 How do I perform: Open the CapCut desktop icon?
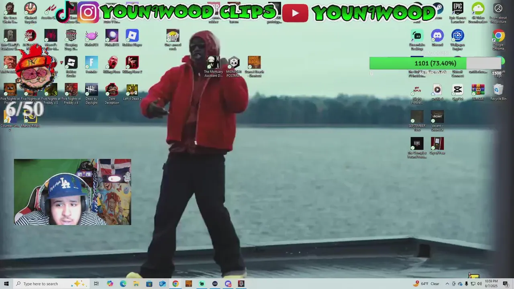coord(457,92)
